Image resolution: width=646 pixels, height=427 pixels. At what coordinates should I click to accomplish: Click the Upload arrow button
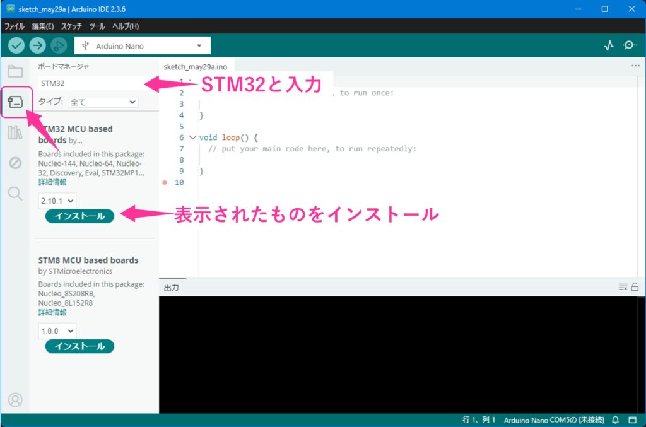37,45
